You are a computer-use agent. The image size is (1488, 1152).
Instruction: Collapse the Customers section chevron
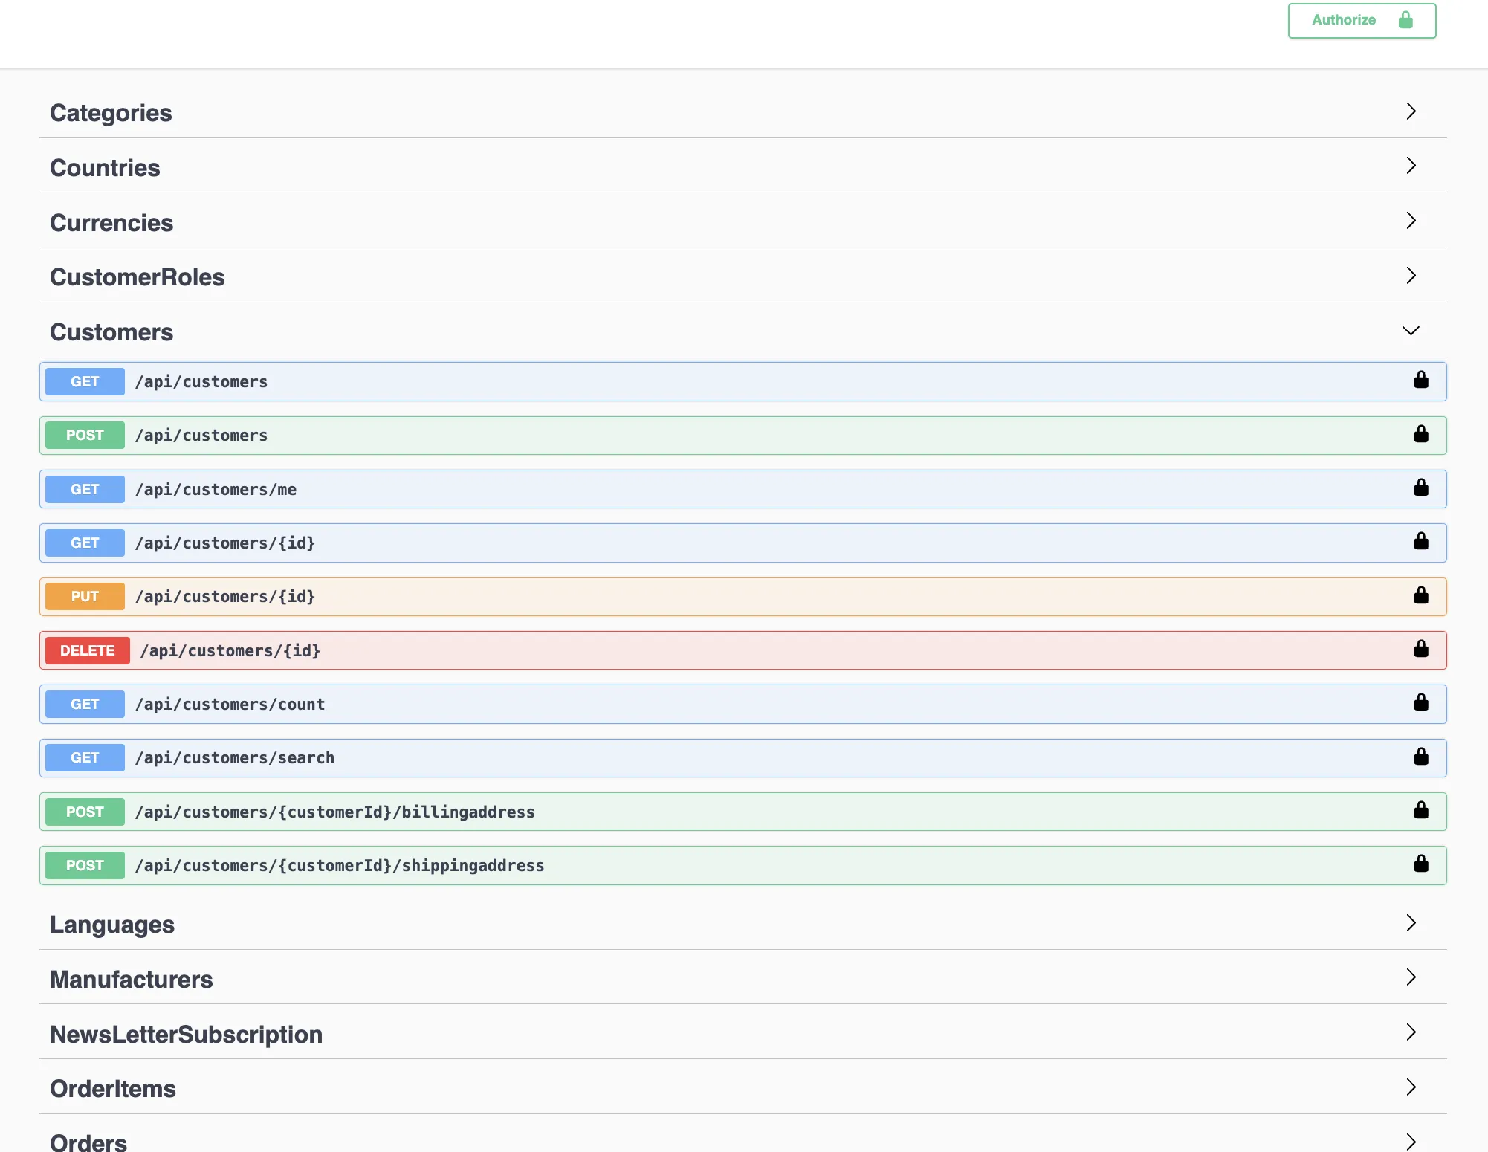click(1411, 331)
